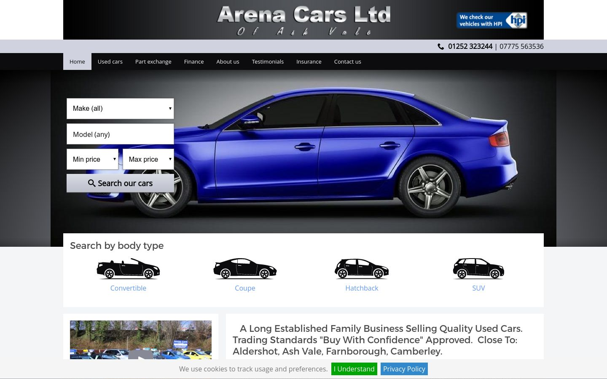Follow the Coupe text link

point(245,288)
